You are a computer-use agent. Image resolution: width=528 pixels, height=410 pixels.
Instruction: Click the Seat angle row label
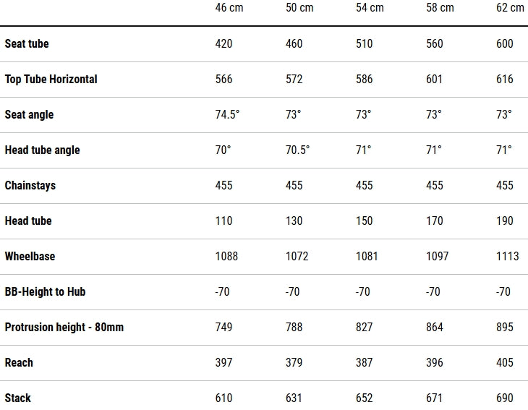click(x=29, y=115)
